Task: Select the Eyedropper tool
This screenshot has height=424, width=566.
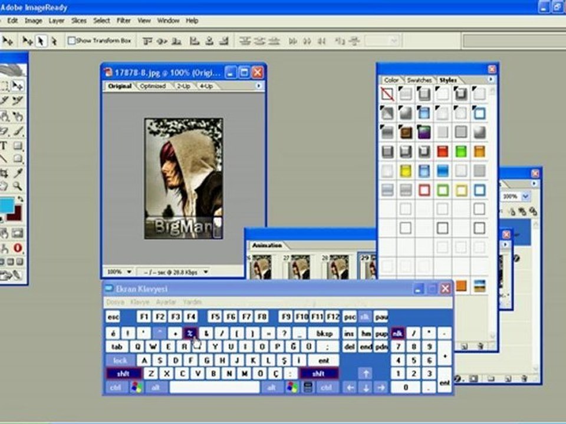Action: [x=18, y=173]
